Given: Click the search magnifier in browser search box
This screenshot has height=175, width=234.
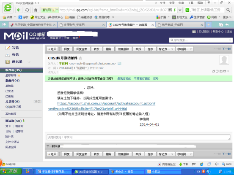Looking at the screenshot, I should click(228, 10).
